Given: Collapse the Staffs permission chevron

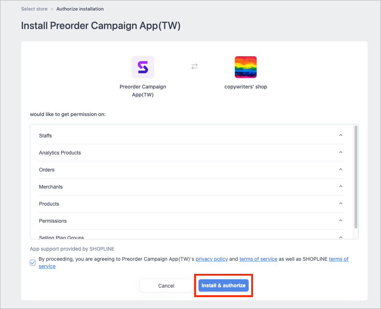Looking at the screenshot, I should (x=341, y=135).
